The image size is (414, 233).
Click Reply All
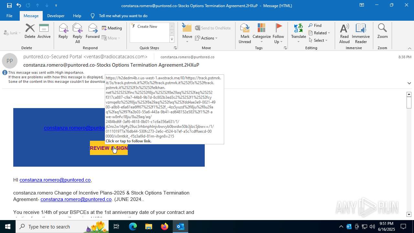[x=78, y=33]
